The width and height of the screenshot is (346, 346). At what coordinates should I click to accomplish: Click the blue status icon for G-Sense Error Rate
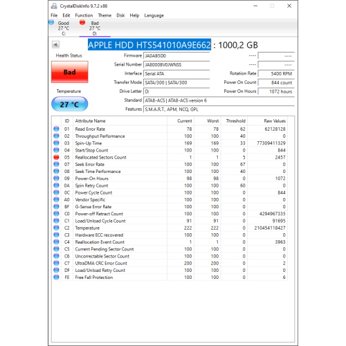(56, 207)
